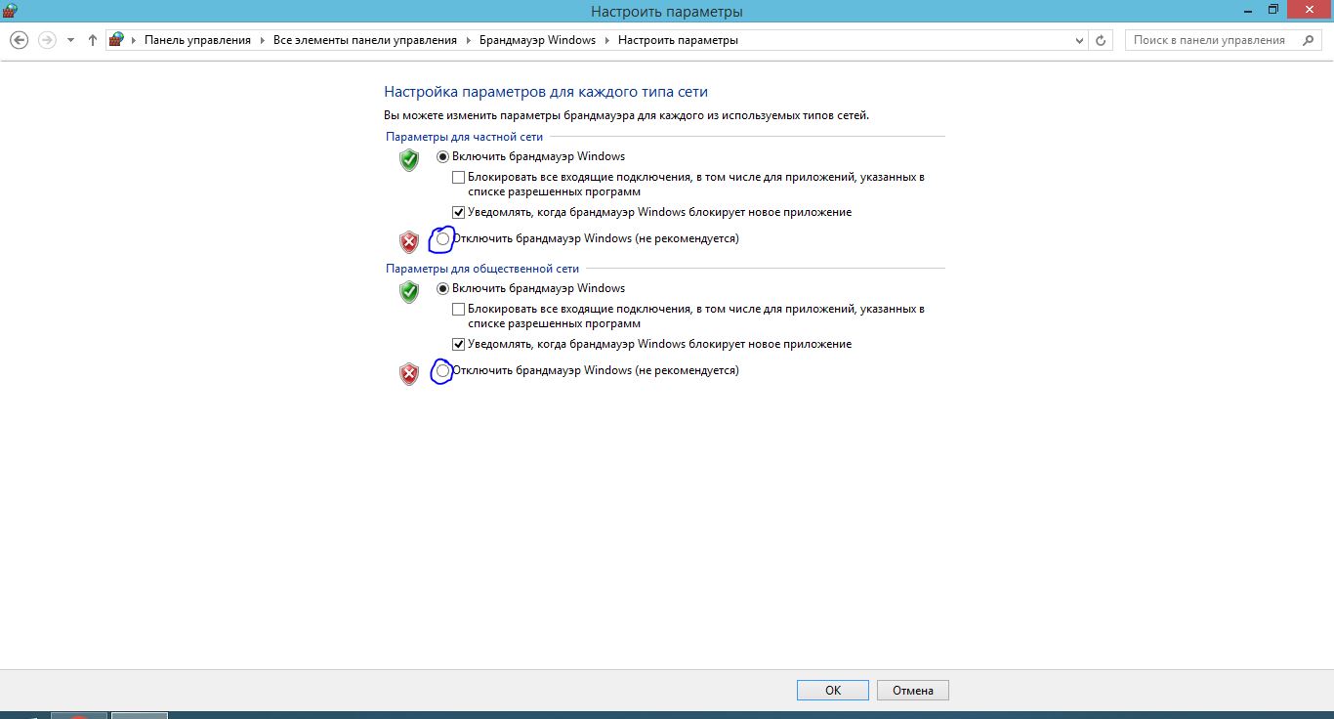
Task: Open the recent locations dropdown arrow
Action: [70, 40]
